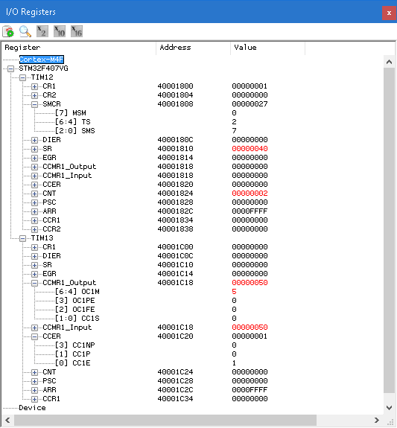397x428 pixels.
Task: Collapse TIM12 SMCR register
Action: 34,104
